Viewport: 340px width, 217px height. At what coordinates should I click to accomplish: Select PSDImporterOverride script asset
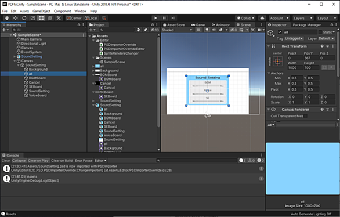tap(120, 45)
